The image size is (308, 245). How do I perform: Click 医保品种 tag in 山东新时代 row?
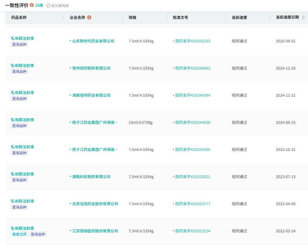coord(19,44)
